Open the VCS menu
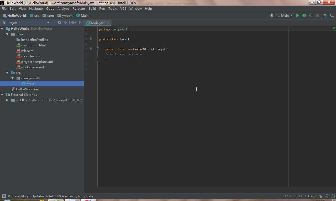The height and width of the screenshot is (201, 336). tap(123, 8)
